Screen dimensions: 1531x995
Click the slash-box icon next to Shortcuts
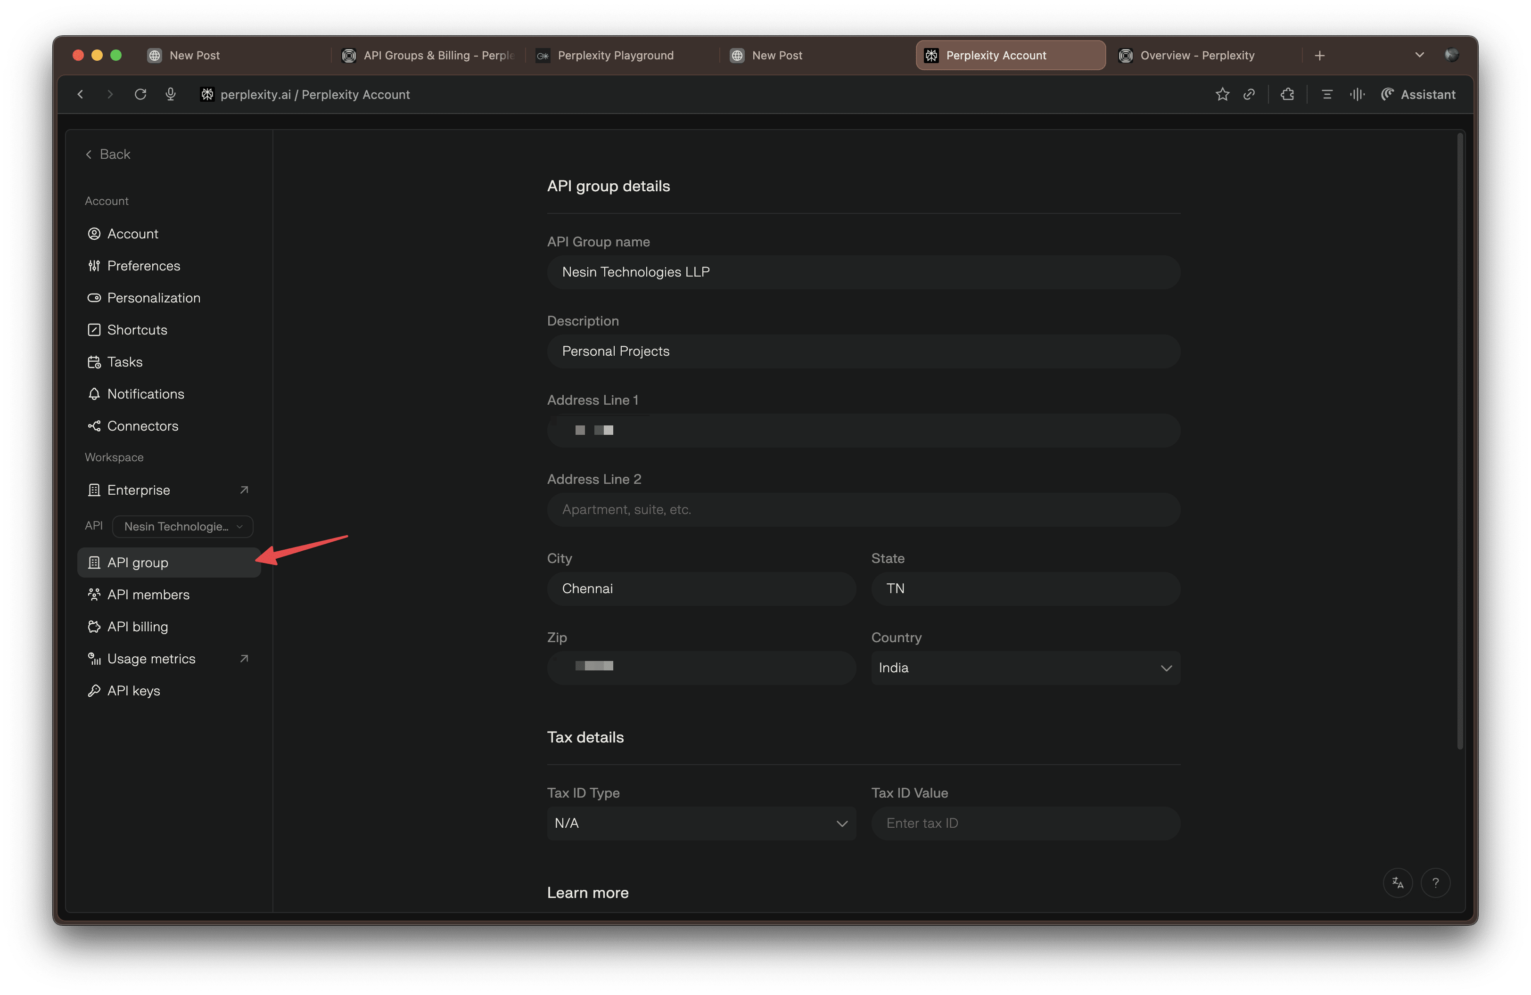(94, 330)
